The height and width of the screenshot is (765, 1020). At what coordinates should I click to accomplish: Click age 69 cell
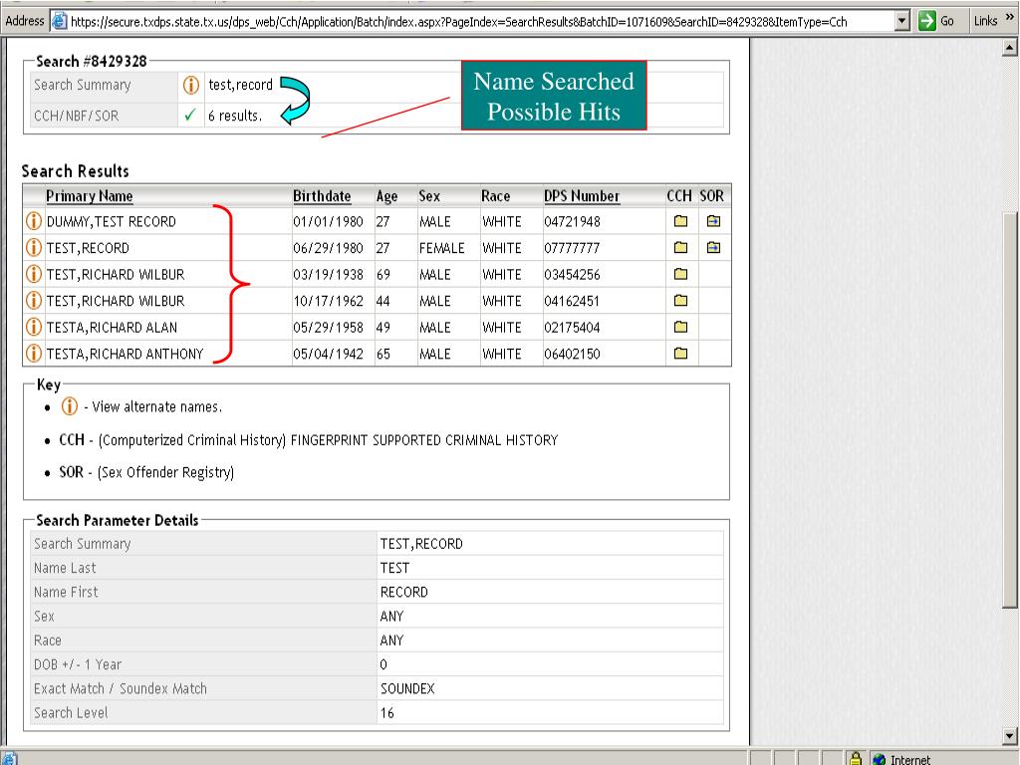pos(383,275)
